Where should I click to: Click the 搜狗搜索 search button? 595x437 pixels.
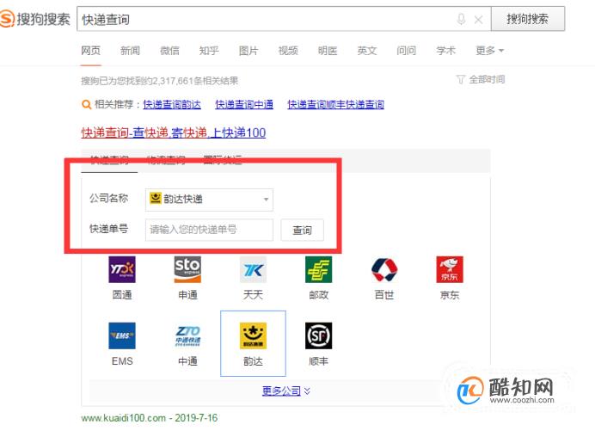point(528,19)
